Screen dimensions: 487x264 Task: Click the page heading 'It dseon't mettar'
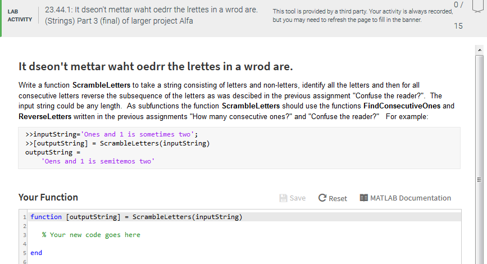click(x=156, y=66)
